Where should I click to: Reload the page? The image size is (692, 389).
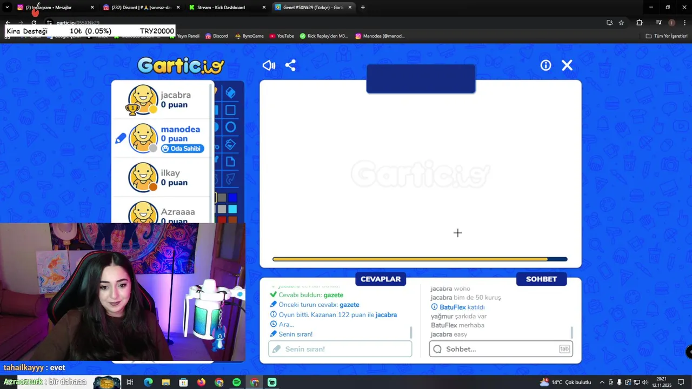tap(34, 23)
